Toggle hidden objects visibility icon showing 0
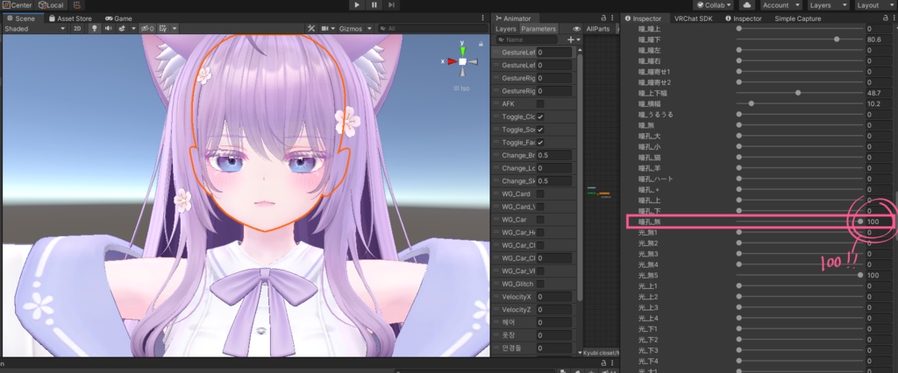The image size is (898, 373). pyautogui.click(x=147, y=29)
